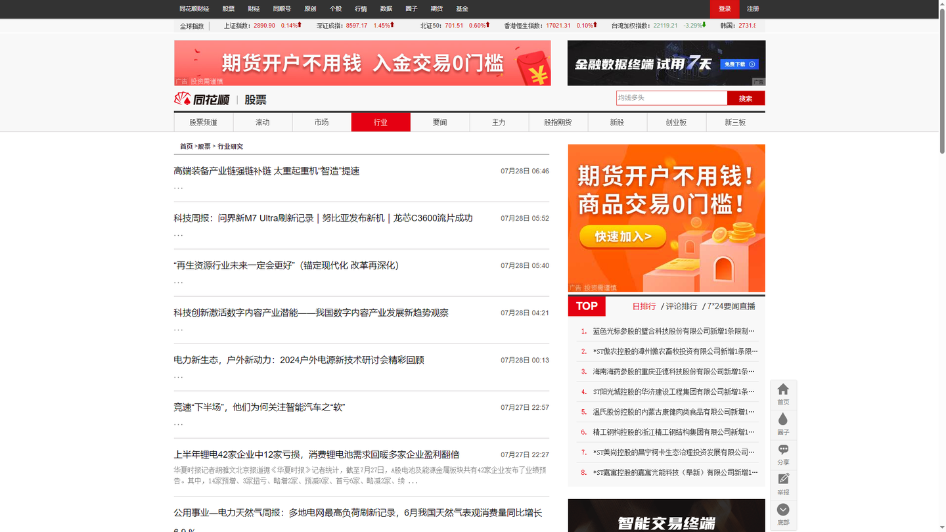
Task: Click the 智能交易终端 ad image
Action: point(666,516)
